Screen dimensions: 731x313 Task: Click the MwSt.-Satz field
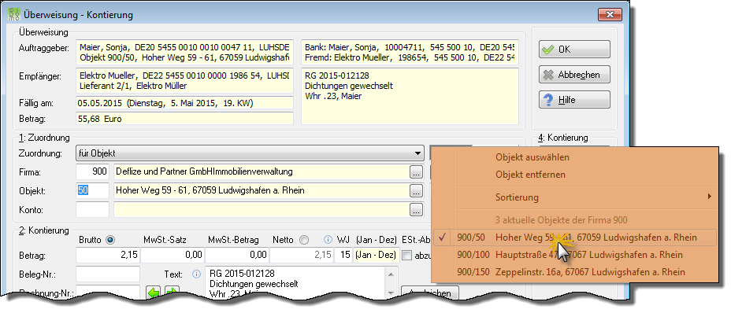(x=173, y=255)
